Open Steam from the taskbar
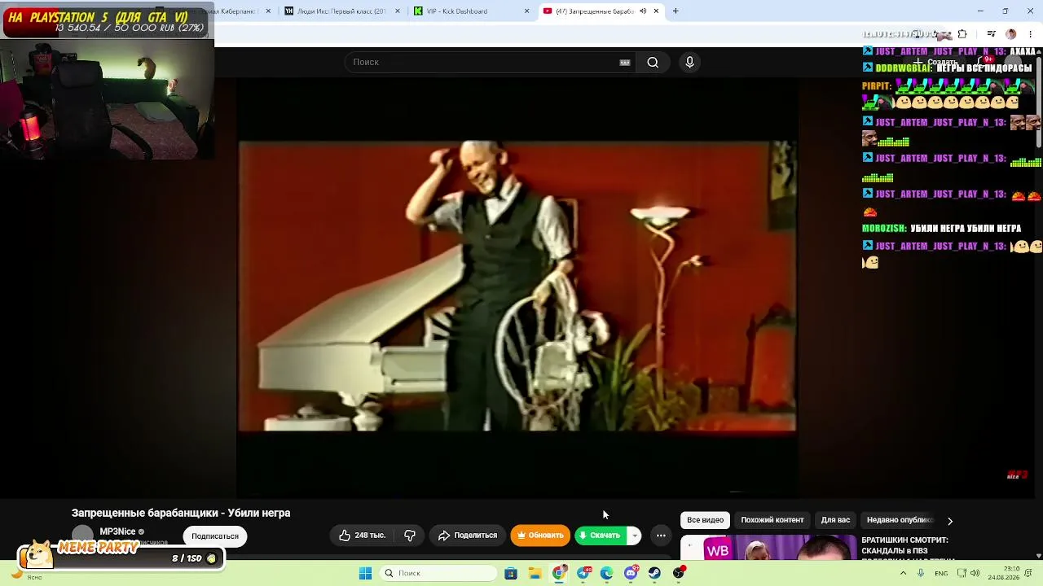The width and height of the screenshot is (1043, 586). click(655, 573)
